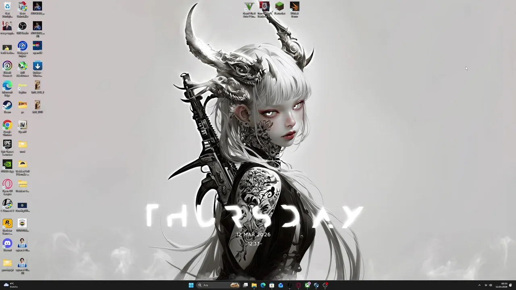Open the IMG_1313 image file
The height and width of the screenshot is (290, 516).
click(x=37, y=107)
